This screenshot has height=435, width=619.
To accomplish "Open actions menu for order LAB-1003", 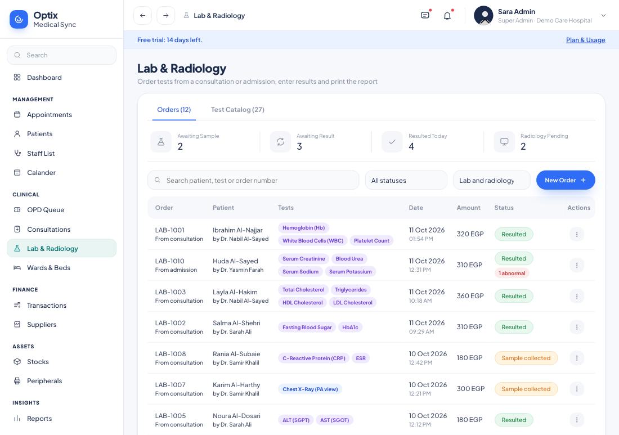I will tap(577, 296).
